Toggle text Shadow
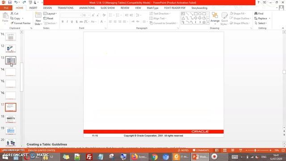The image size is (286, 161). [76, 22]
